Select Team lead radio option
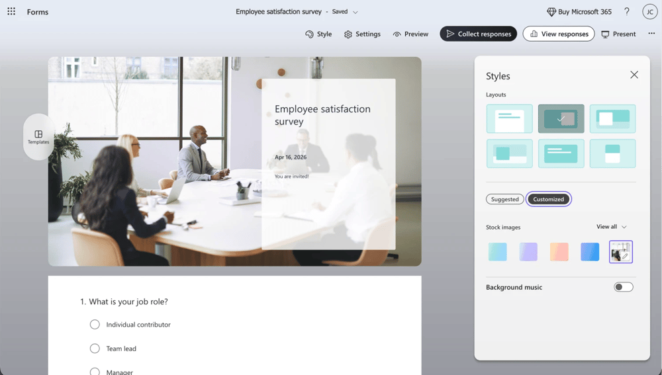 (95, 349)
